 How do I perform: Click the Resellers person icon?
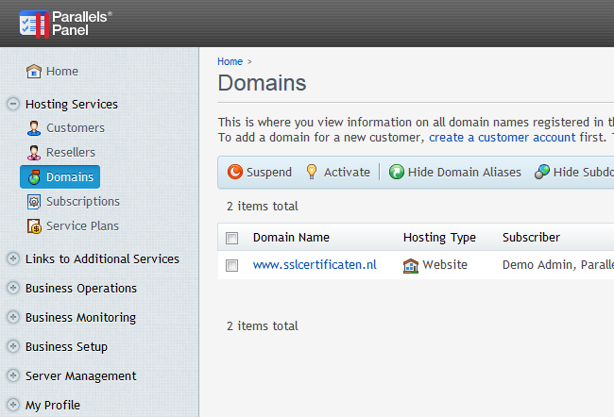[x=34, y=153]
